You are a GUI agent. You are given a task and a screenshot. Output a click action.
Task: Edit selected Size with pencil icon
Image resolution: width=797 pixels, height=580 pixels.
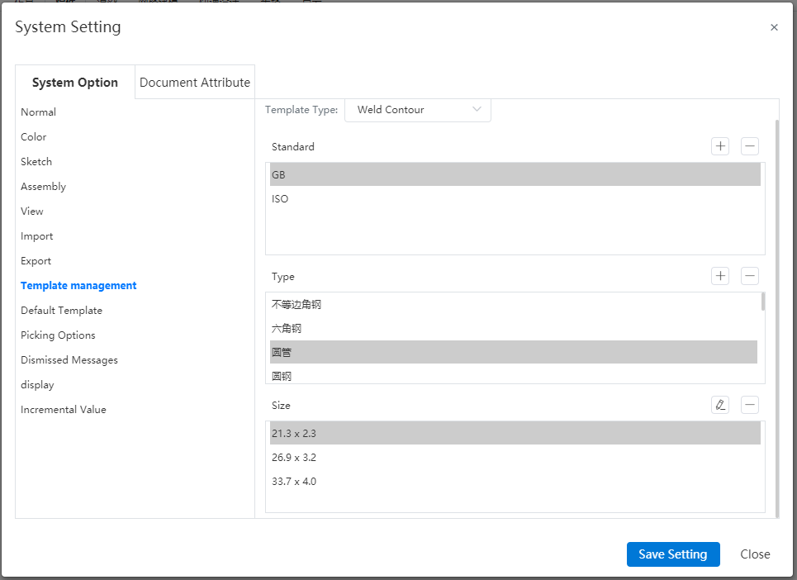click(719, 405)
